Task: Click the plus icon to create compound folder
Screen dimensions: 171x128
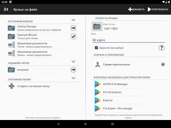Action: pyautogui.click(x=11, y=86)
